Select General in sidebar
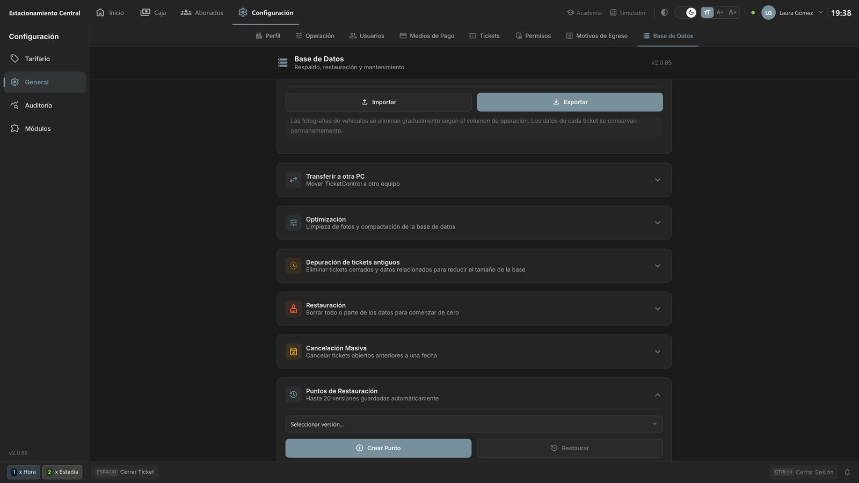The height and width of the screenshot is (483, 859). tap(45, 82)
